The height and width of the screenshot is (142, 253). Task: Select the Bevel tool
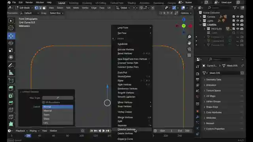tap(11, 103)
